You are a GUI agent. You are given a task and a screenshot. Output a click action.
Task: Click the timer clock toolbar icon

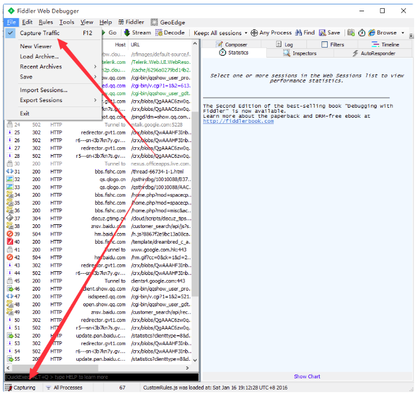click(361, 33)
